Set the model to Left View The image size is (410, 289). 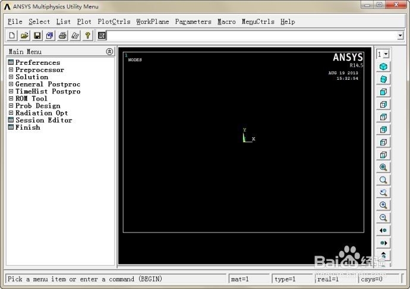click(x=383, y=142)
